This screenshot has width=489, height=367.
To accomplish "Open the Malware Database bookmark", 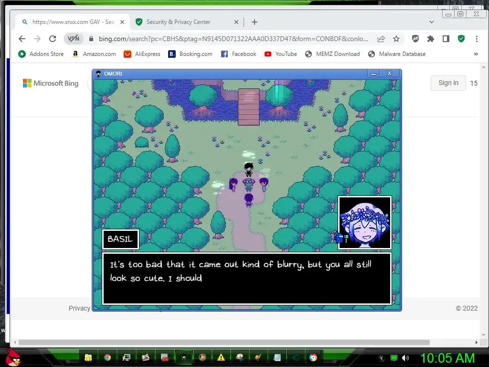I will point(397,54).
